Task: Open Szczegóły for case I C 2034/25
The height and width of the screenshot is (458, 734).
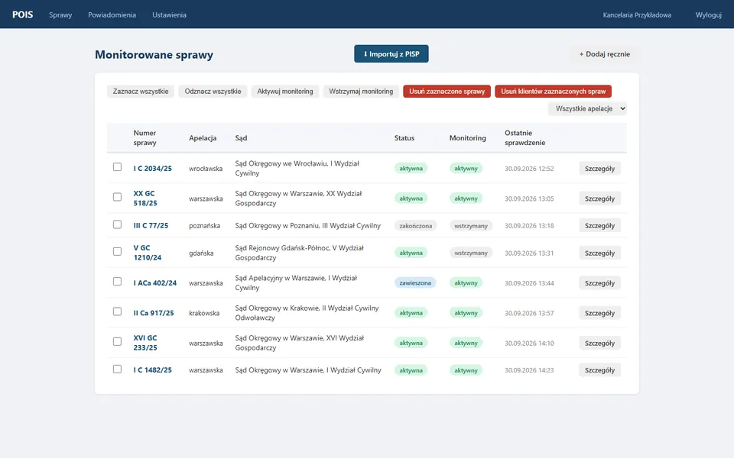Action: tap(599, 168)
